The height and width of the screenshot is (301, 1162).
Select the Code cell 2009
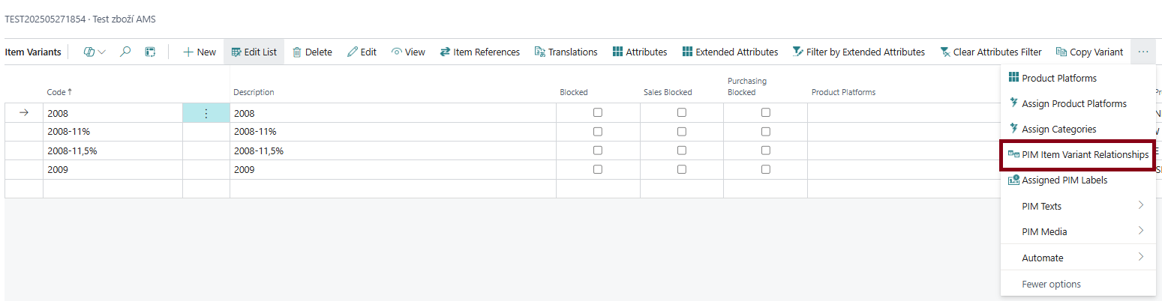pyautogui.click(x=113, y=169)
